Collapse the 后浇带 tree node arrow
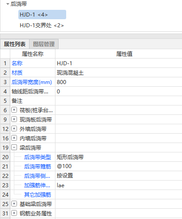This screenshot has height=219, width=182. (8, 4)
